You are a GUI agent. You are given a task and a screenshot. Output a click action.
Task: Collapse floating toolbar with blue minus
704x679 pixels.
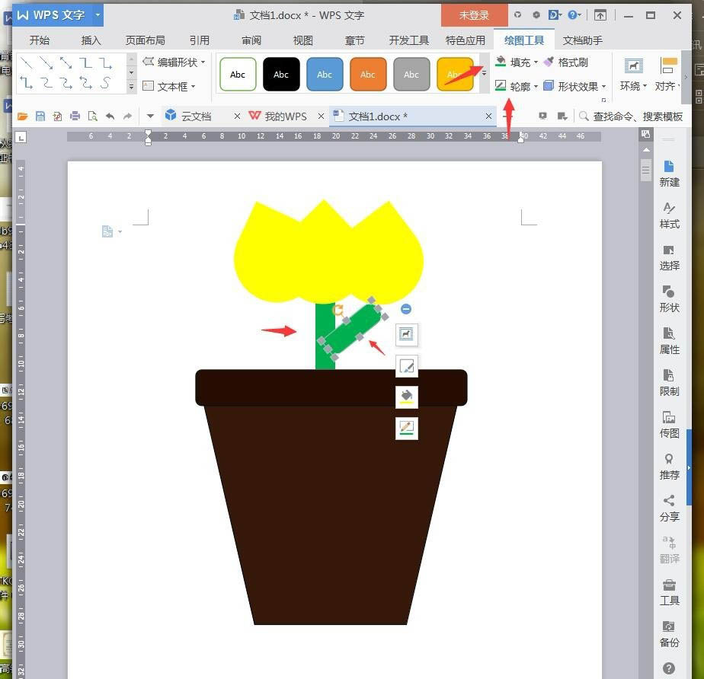[406, 309]
